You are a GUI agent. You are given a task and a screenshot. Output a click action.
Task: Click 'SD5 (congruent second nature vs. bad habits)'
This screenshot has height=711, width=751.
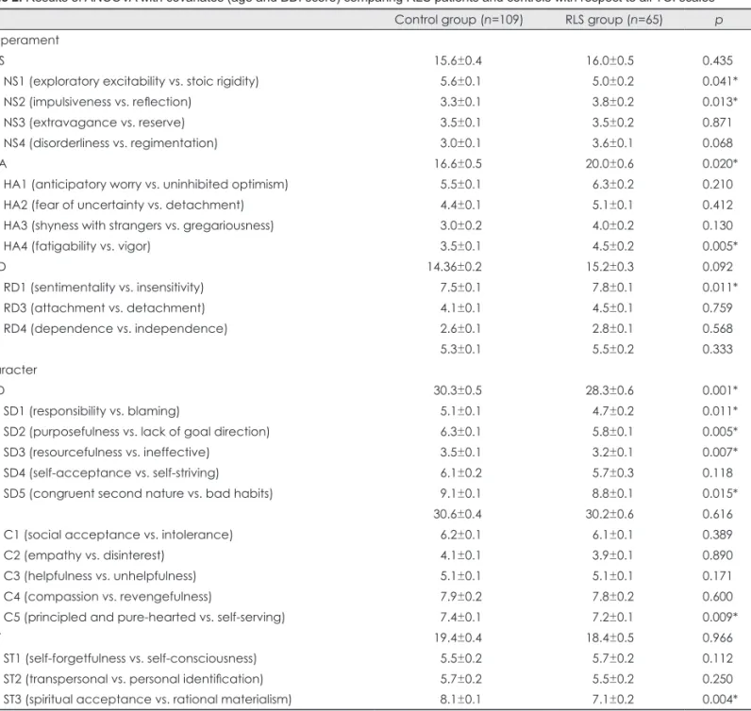click(138, 493)
